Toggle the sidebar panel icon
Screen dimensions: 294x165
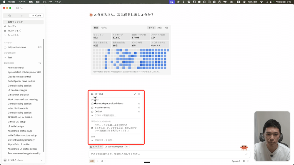17,8
